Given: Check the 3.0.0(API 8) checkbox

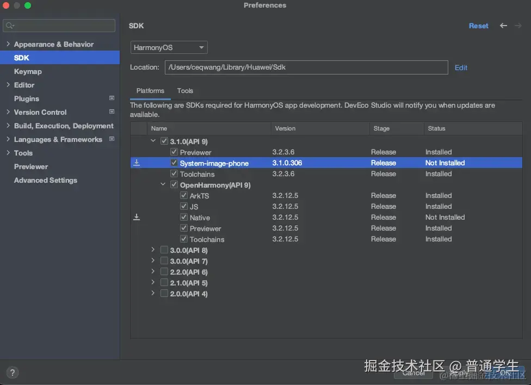Looking at the screenshot, I should coord(164,250).
